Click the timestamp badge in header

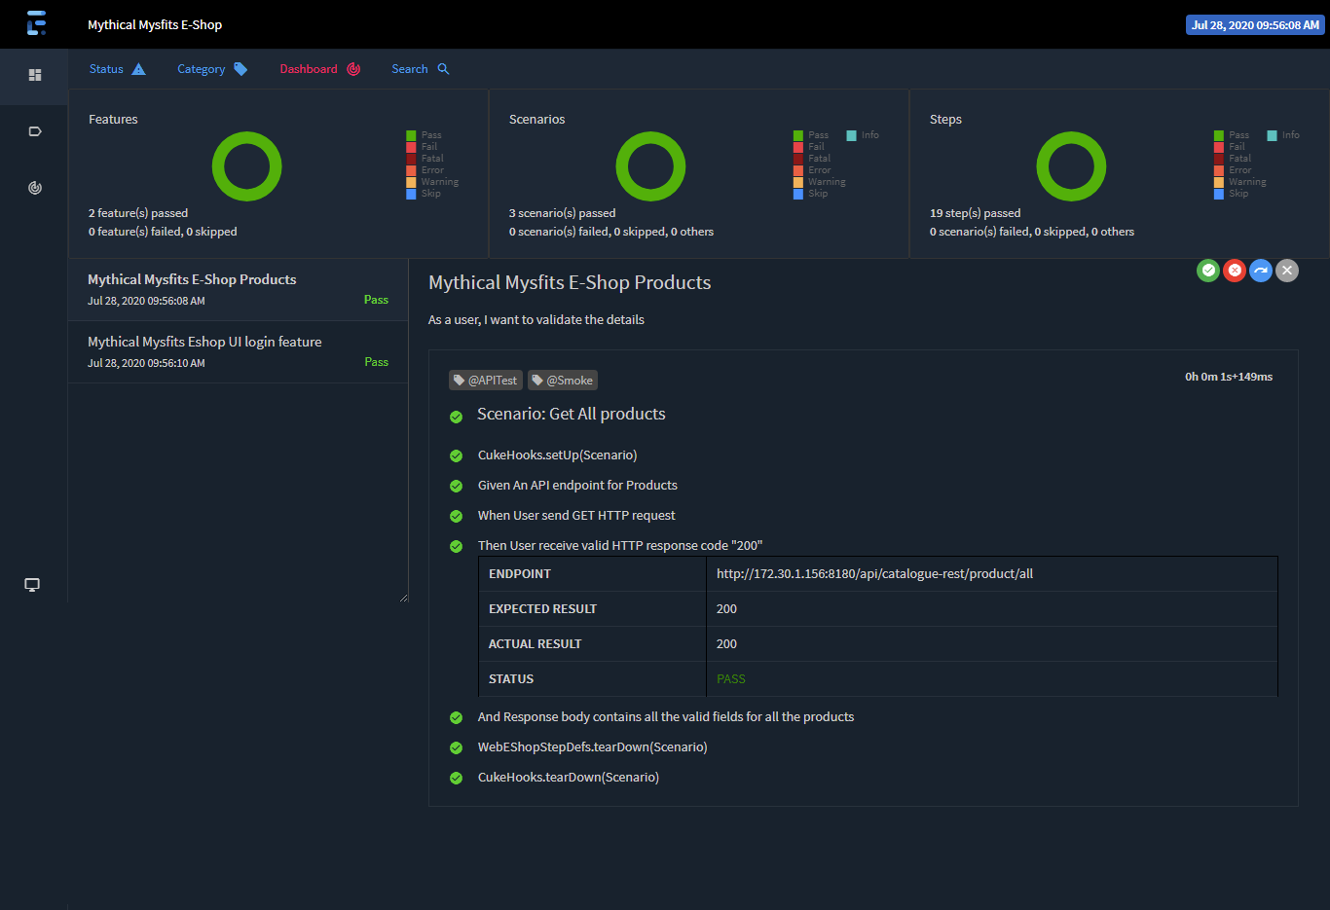(x=1256, y=25)
